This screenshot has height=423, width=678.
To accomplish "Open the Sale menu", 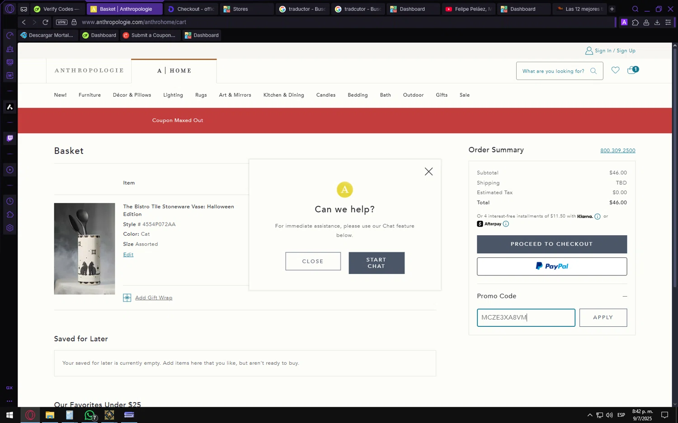I will [465, 95].
